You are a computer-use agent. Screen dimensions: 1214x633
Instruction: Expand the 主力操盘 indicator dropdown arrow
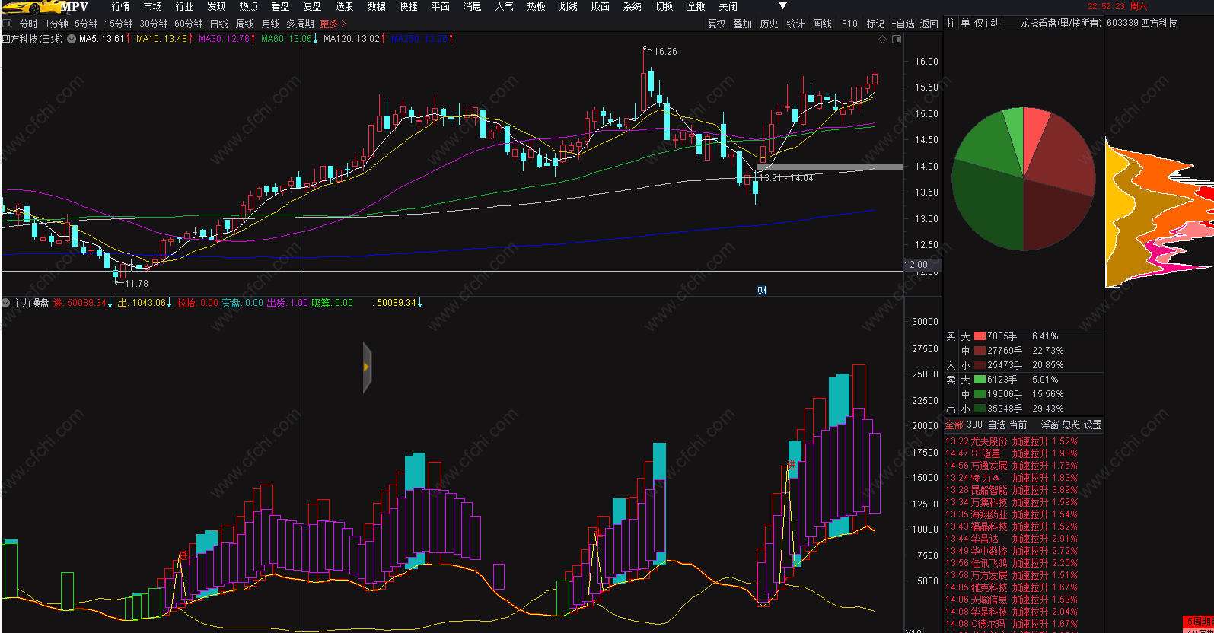click(x=6, y=303)
